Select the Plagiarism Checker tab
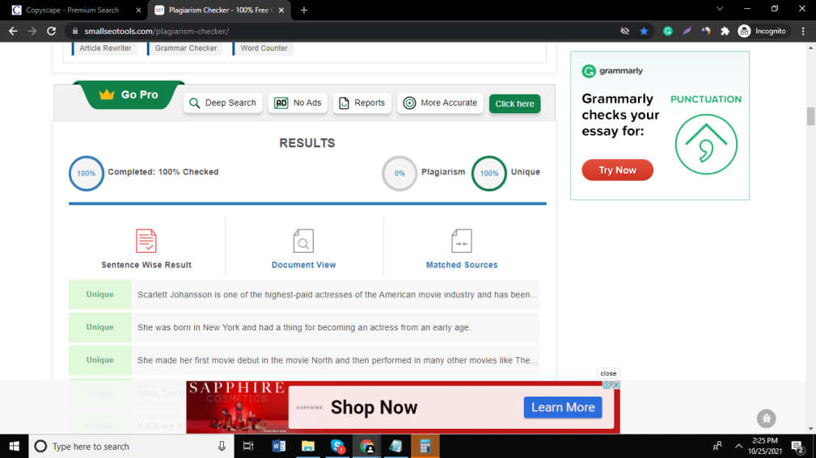 tap(219, 10)
